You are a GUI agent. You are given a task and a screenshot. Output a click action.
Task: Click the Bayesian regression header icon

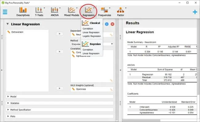85,44
